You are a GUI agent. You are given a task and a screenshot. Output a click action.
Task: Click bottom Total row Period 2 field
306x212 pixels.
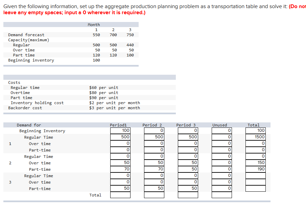154,195
